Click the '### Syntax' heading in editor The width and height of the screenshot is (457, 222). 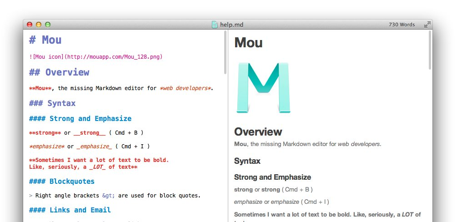point(52,103)
